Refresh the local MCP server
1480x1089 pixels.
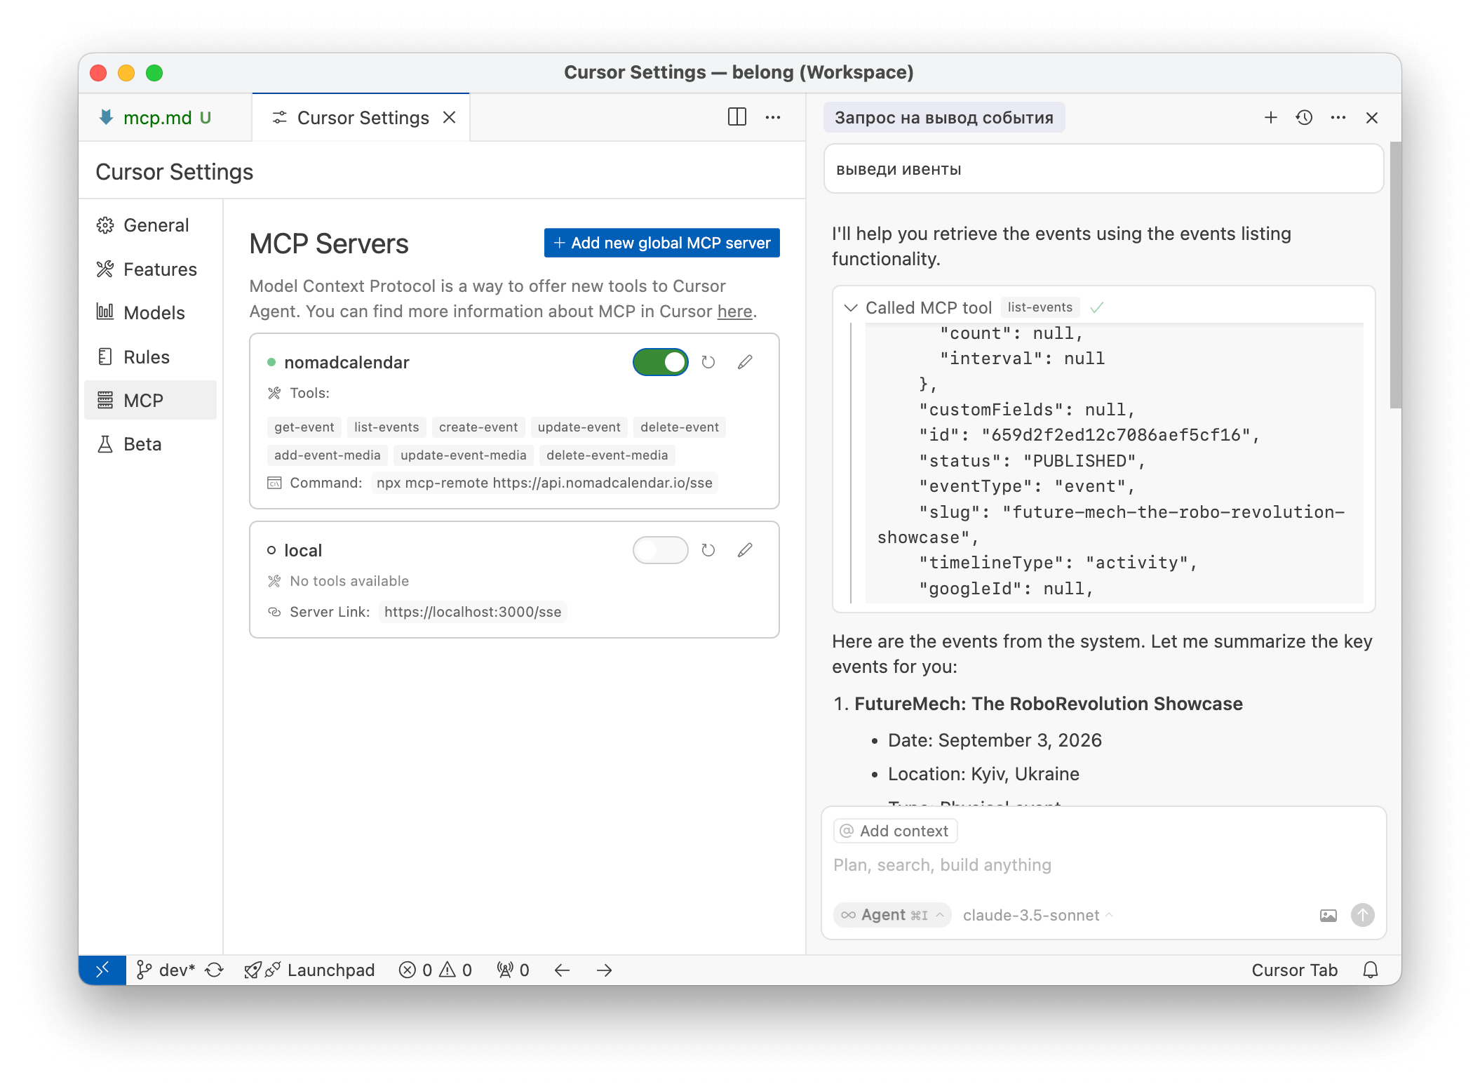[708, 550]
